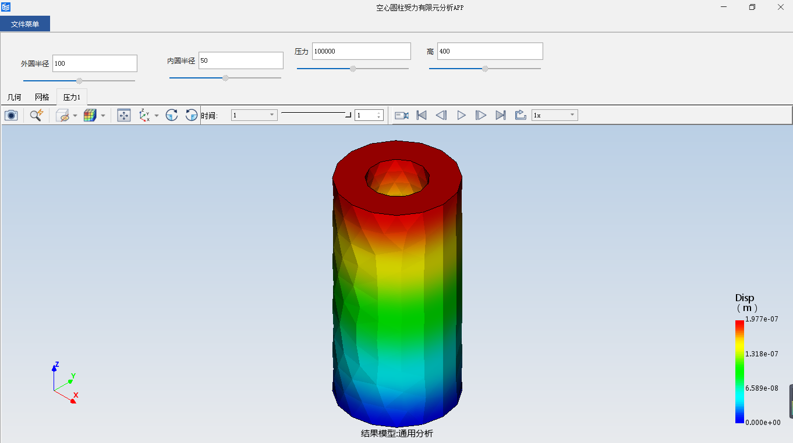Image resolution: width=793 pixels, height=443 pixels.
Task: Click the XYZ axis orientation icon
Action: click(x=145, y=115)
